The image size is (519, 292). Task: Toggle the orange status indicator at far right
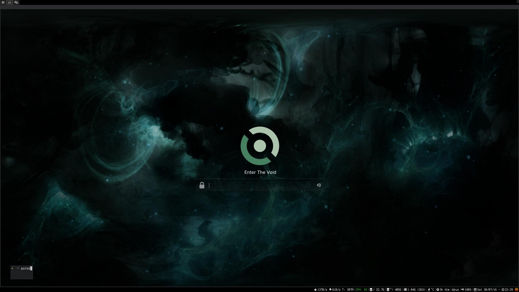coord(517,289)
